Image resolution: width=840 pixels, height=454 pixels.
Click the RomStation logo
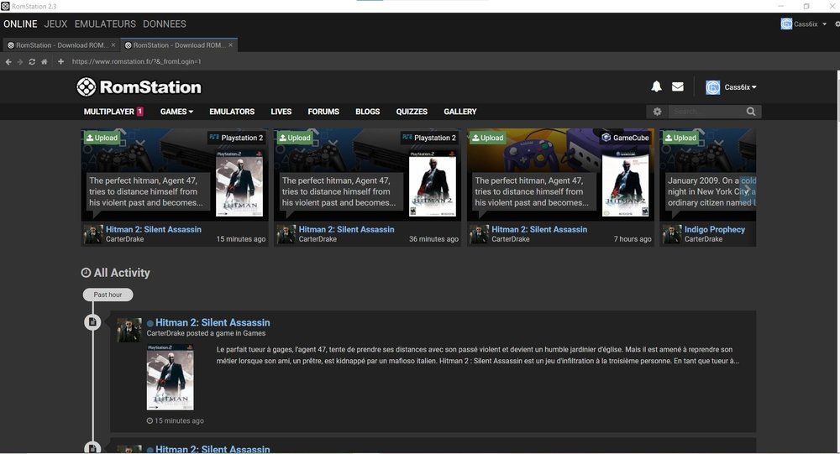(139, 86)
